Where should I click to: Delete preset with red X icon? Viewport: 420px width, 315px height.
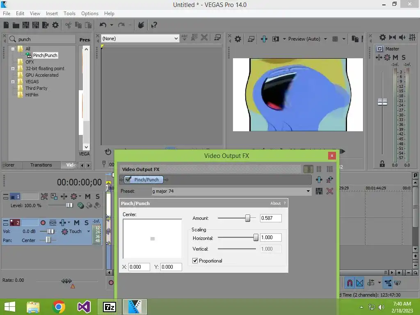330,191
